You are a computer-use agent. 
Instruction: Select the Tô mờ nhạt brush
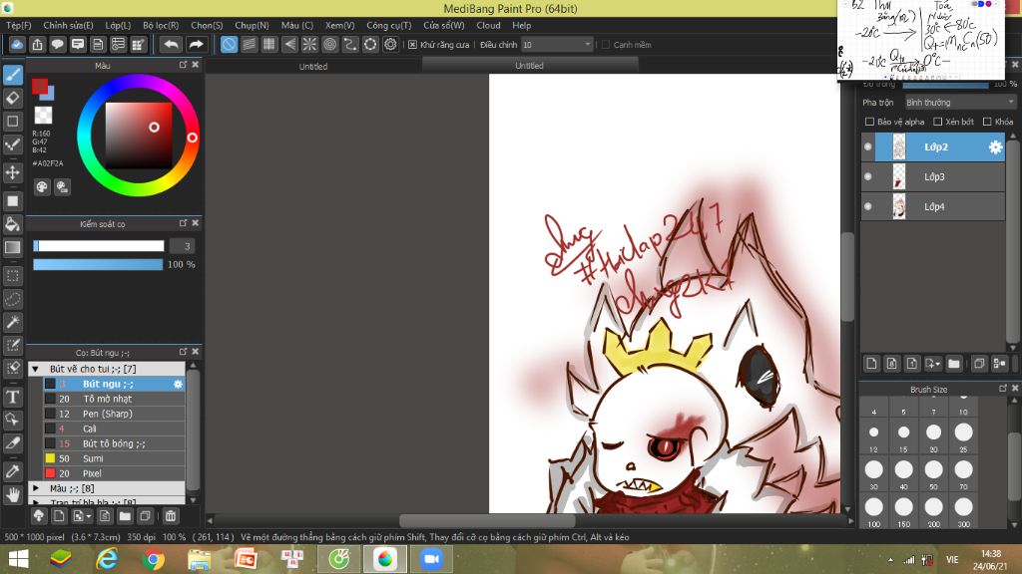(x=114, y=399)
